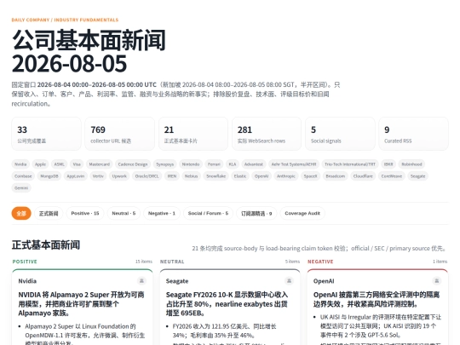The width and height of the screenshot is (460, 345).
Task: Click the 正式基本面新闻 section heading
Action: (46, 245)
